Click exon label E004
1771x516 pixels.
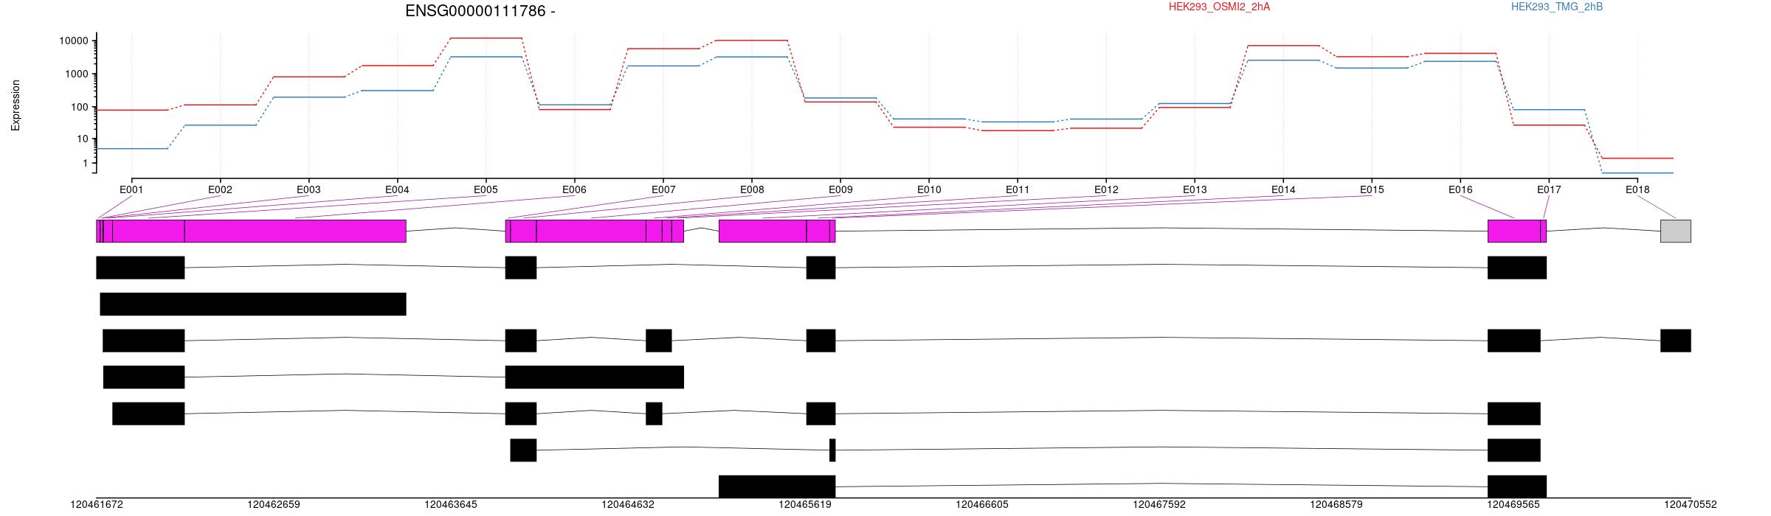pos(397,189)
